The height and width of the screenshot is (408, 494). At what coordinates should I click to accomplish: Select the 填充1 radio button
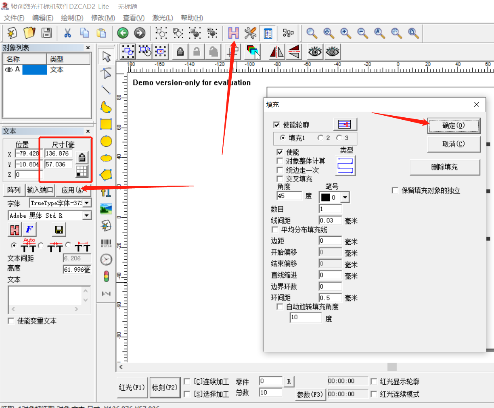tap(283, 138)
